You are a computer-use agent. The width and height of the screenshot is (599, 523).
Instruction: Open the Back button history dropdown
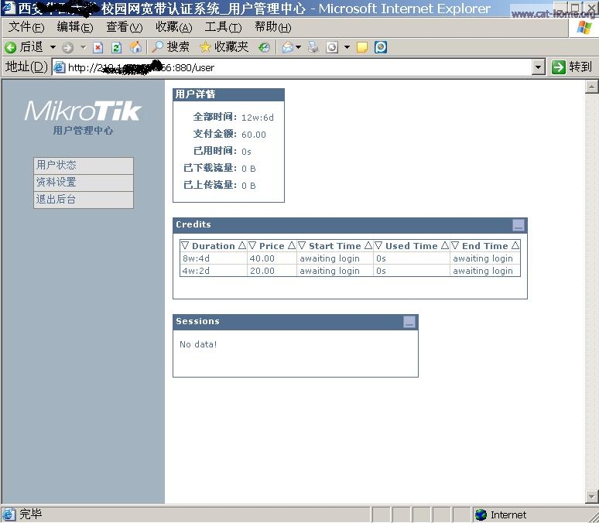(x=53, y=47)
